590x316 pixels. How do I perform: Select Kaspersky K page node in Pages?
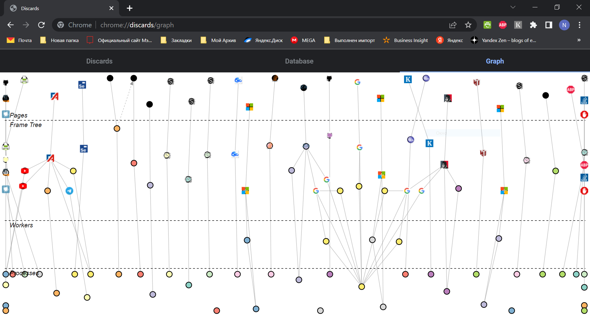[408, 79]
